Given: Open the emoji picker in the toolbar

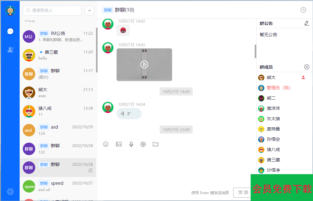Looking at the screenshot, I should coord(106,144).
